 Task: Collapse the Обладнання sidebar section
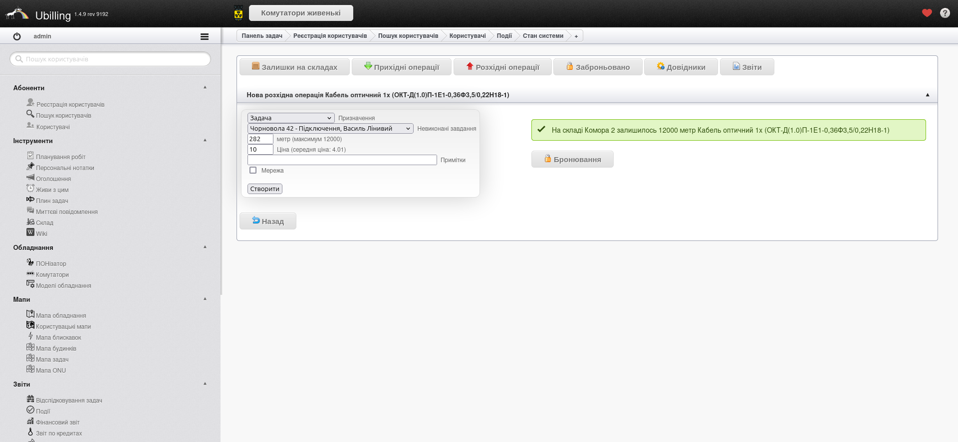(x=205, y=247)
